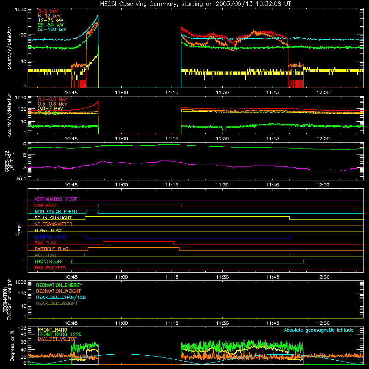
Task: Select the green '25-50 keV' legend entry
Action: tap(50, 25)
